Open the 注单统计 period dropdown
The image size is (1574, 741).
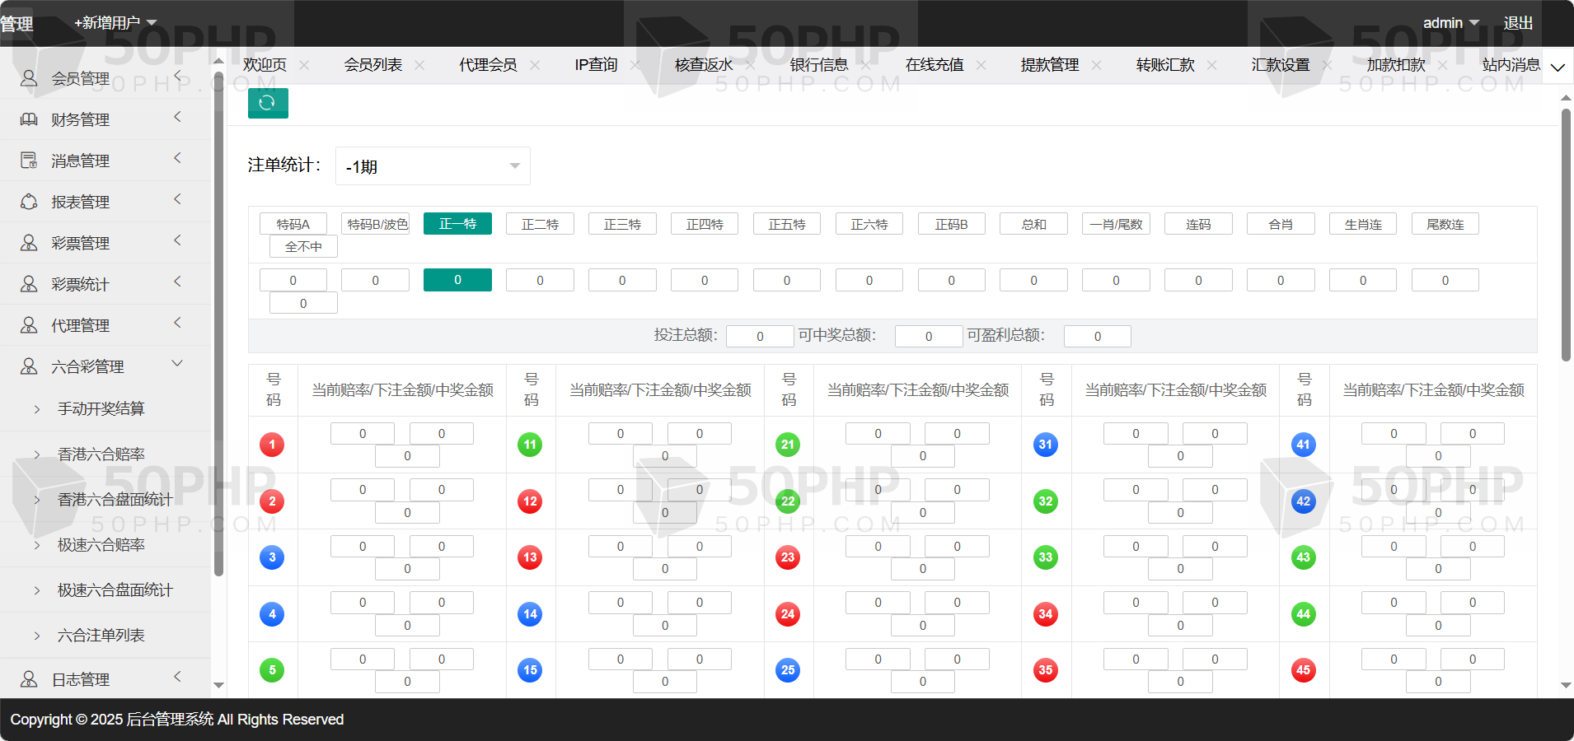pyautogui.click(x=433, y=166)
